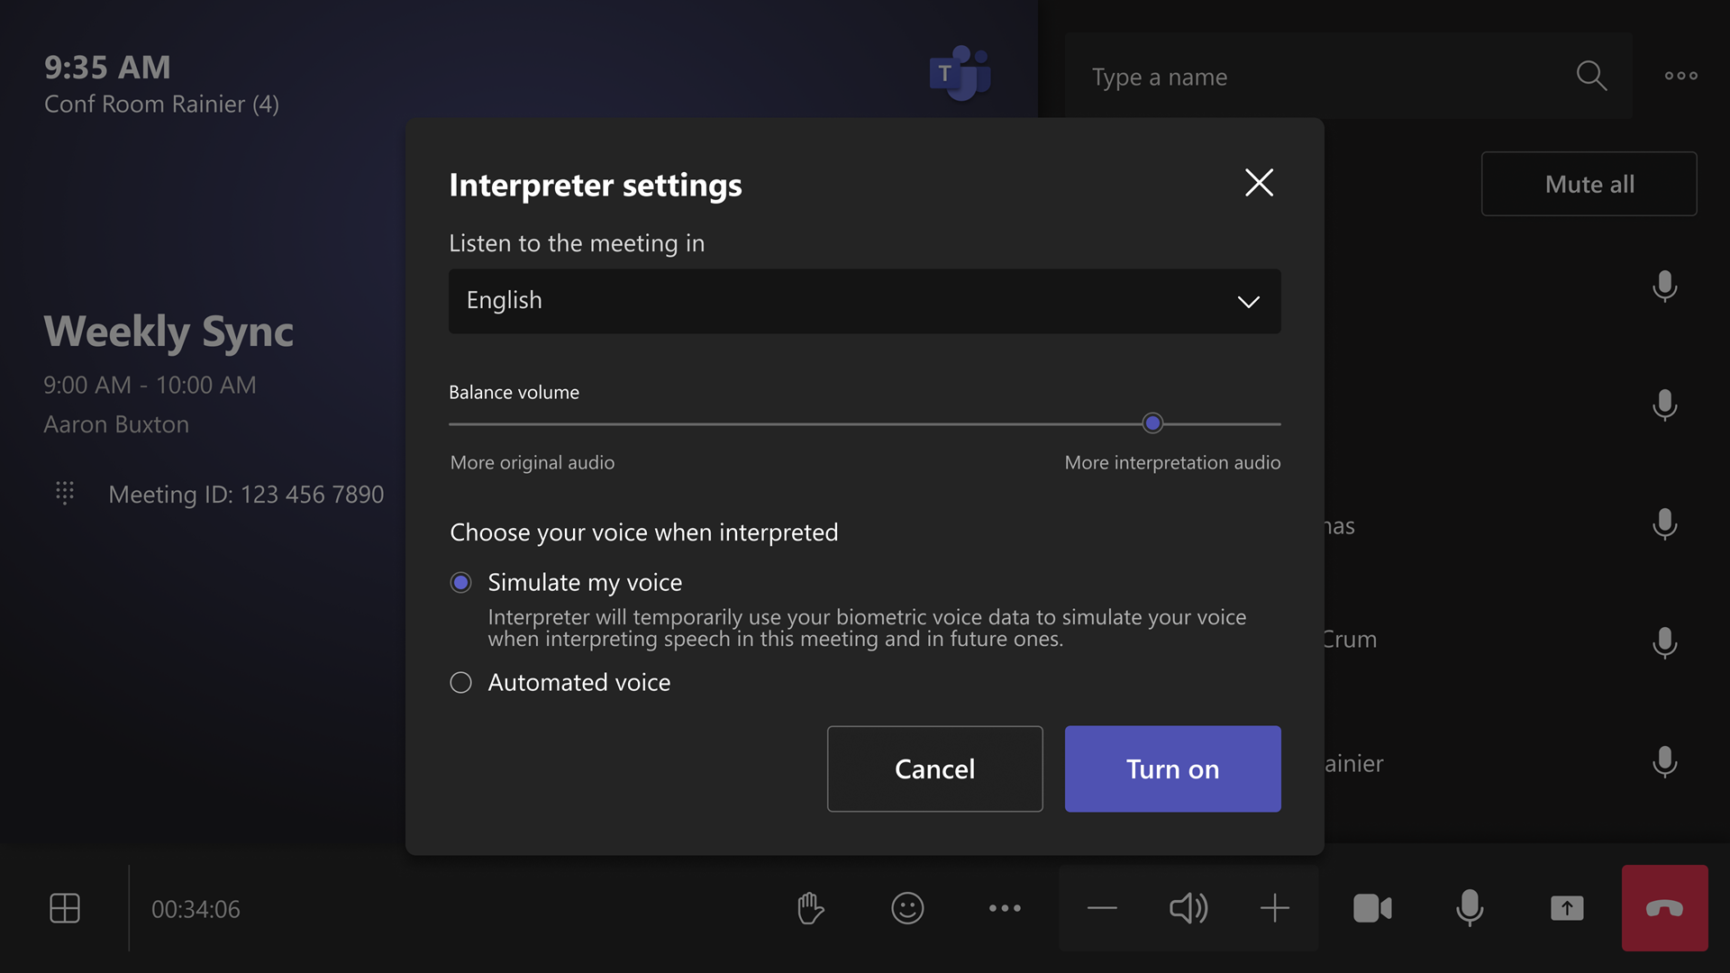The image size is (1730, 973).
Task: Click the search magnifier icon
Action: pos(1592,77)
